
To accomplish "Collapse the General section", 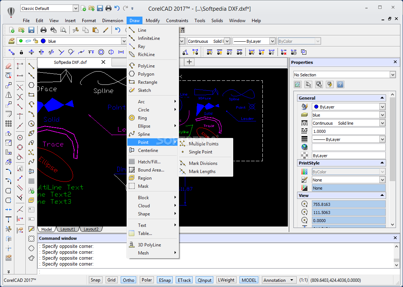I will tap(382, 98).
